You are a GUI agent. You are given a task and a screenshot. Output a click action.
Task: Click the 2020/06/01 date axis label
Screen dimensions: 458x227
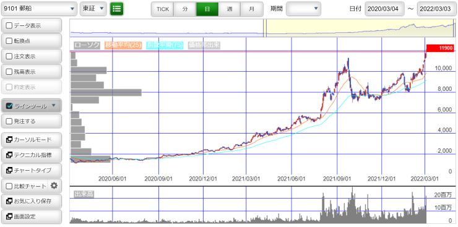[113, 178]
